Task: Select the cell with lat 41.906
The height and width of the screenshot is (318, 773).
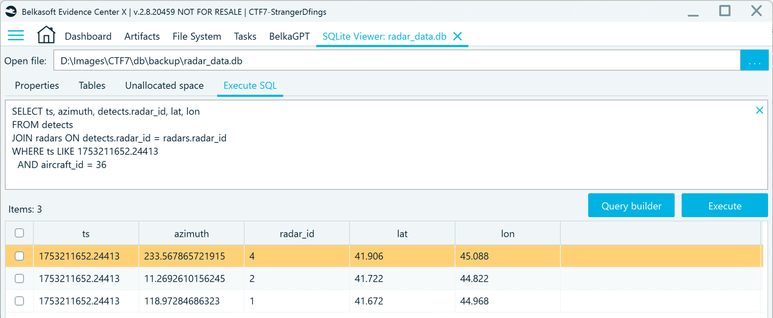Action: (x=402, y=256)
